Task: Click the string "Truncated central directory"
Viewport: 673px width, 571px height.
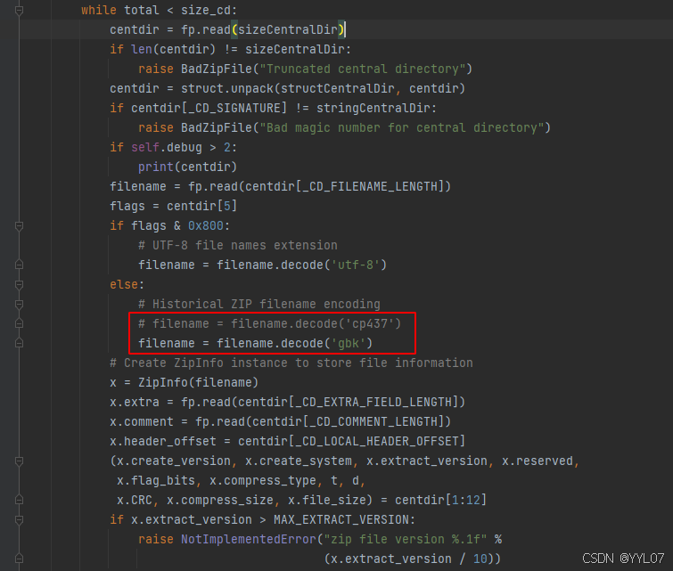Action: point(363,69)
